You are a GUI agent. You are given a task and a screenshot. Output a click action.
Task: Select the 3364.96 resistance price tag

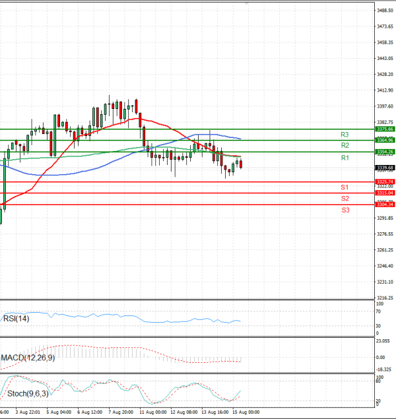[x=385, y=140]
